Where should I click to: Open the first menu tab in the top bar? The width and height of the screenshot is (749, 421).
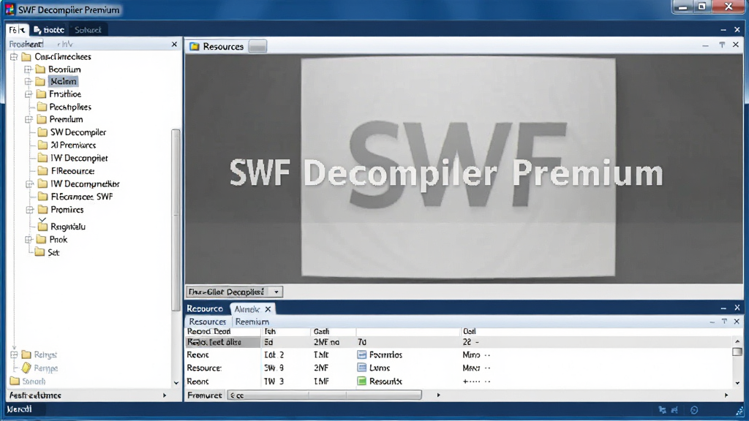(x=18, y=29)
